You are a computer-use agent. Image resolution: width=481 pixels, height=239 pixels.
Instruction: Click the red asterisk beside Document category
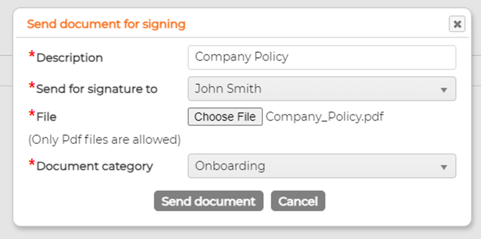click(32, 164)
